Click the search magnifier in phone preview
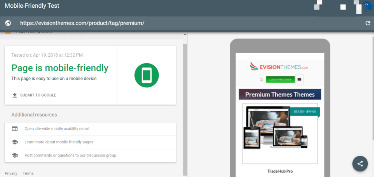The height and width of the screenshot is (177, 374). tap(262, 80)
